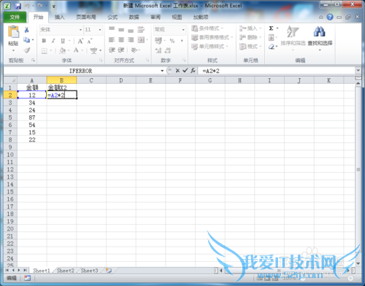This screenshot has height=286, width=365.
Task: Click the Increase Font Size icon
Action: 80,41
